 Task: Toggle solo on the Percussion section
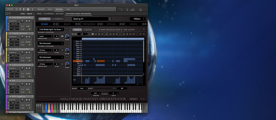[x=101, y=24]
